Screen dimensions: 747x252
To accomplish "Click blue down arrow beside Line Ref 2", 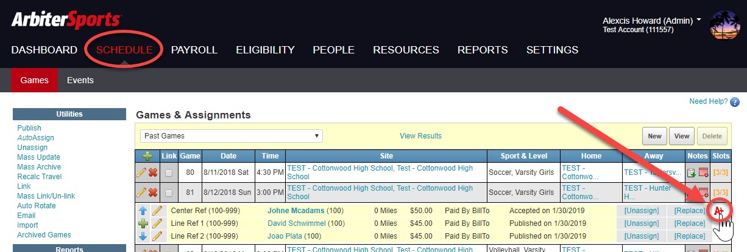I will [x=143, y=236].
